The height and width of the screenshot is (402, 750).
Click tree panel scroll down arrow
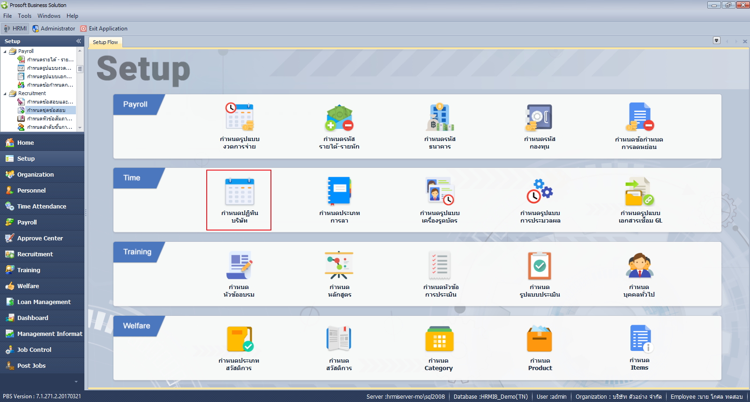tap(80, 127)
